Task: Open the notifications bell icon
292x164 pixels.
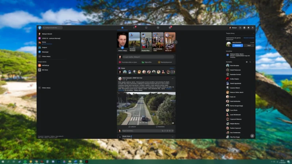Action: [248, 28]
